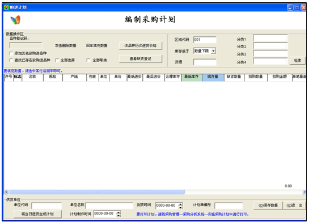Click the 包装 column header

tap(92, 77)
